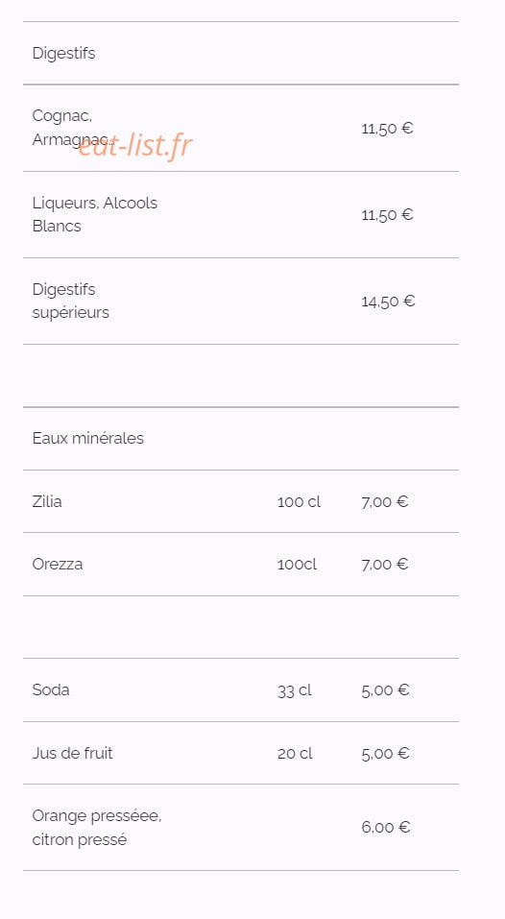Click the Jus de fruit 20 cl volume
This screenshot has width=505, height=919.
click(x=295, y=754)
